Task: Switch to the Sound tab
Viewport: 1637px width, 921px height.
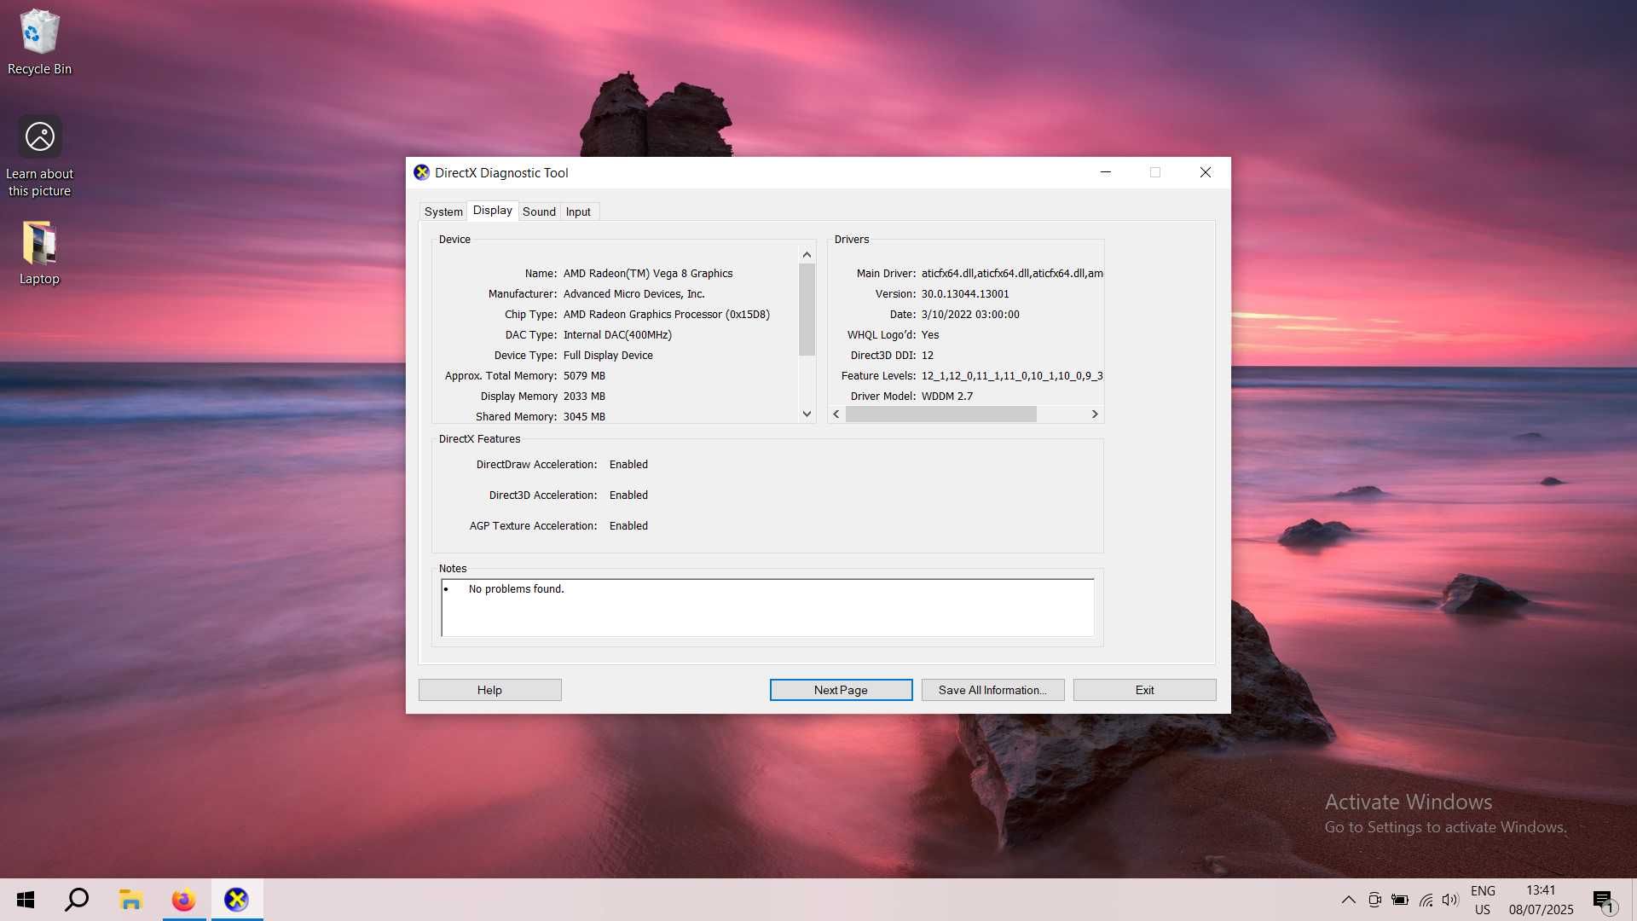Action: point(539,211)
